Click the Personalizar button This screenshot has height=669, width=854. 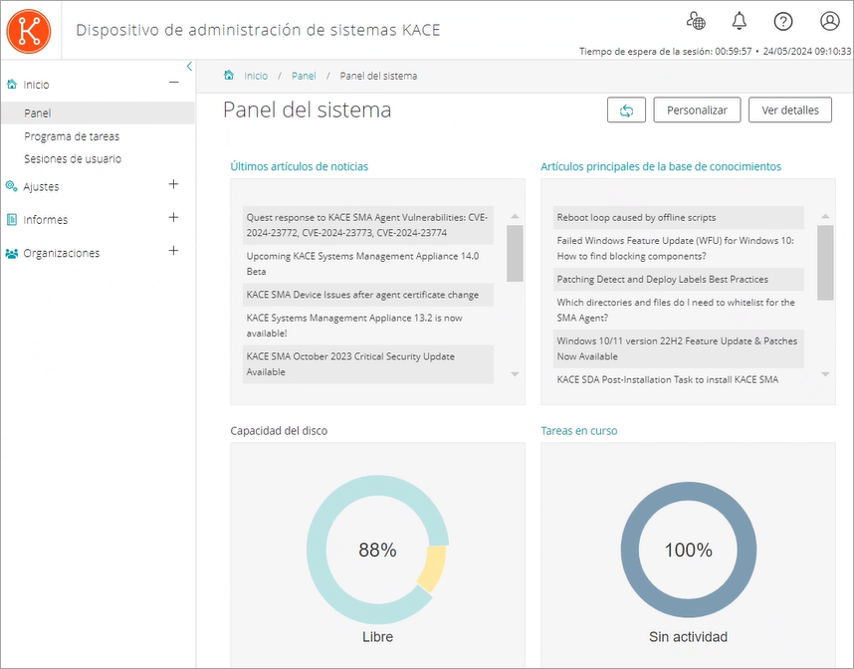tap(697, 111)
